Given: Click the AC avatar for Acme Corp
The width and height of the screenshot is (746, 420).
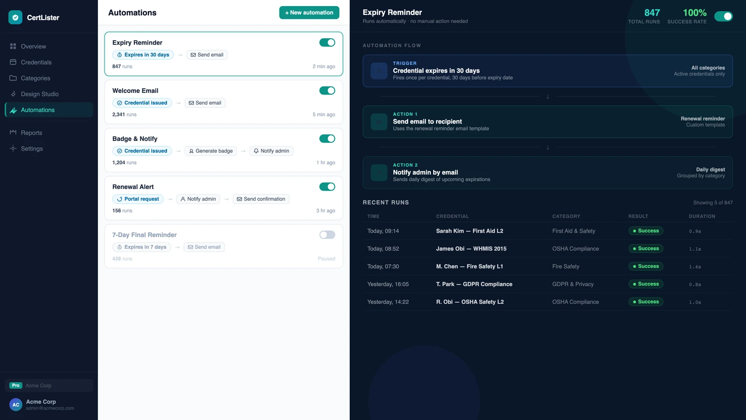Looking at the screenshot, I should [x=16, y=405].
